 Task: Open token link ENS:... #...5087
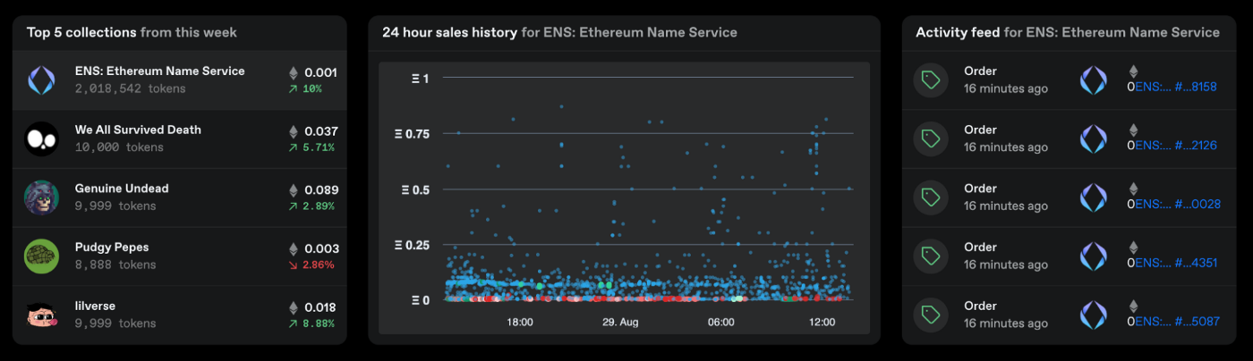pos(1176,322)
